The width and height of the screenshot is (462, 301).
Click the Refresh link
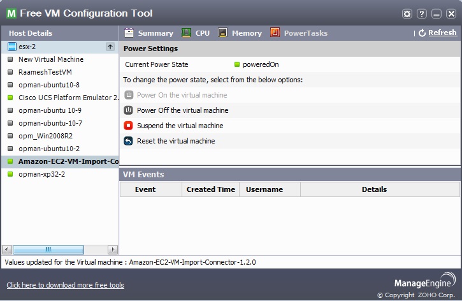442,33
